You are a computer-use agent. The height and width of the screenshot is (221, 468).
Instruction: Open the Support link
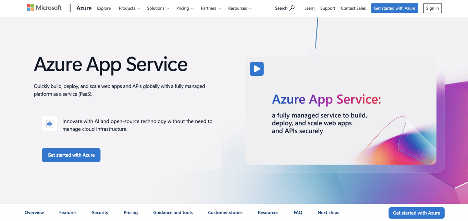pyautogui.click(x=328, y=8)
